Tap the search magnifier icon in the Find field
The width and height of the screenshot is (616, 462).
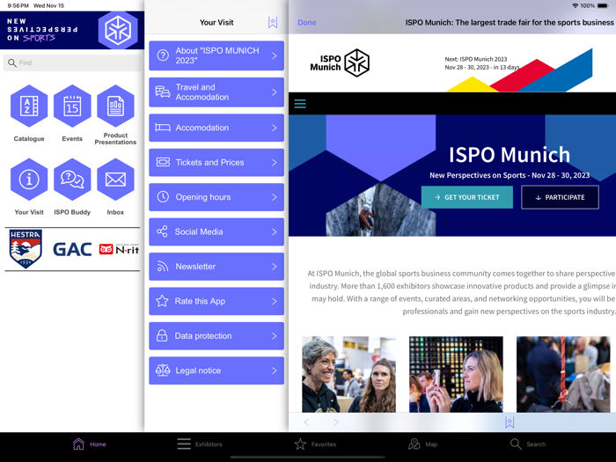tap(12, 62)
